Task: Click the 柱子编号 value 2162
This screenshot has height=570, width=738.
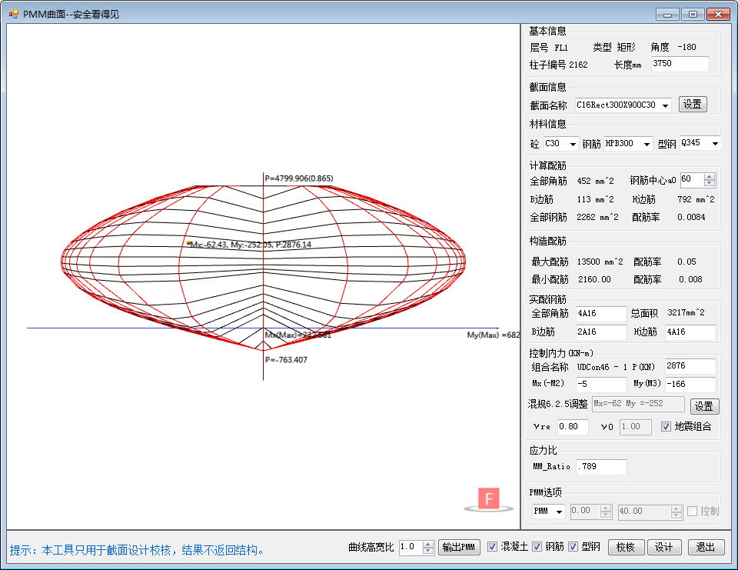Action: pos(578,65)
